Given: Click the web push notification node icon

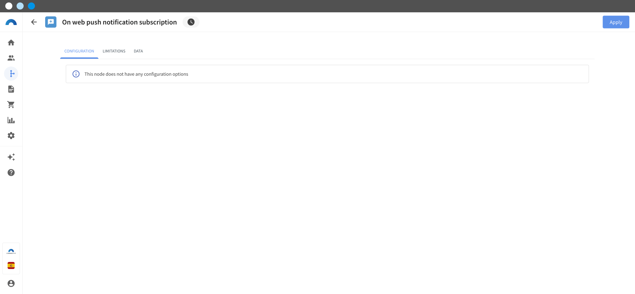Looking at the screenshot, I should [x=51, y=22].
